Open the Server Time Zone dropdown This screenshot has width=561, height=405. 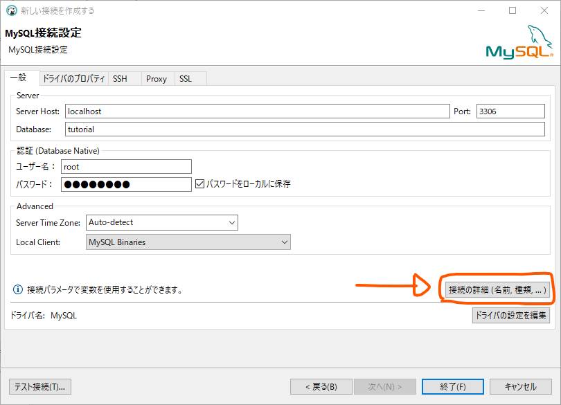(x=161, y=222)
